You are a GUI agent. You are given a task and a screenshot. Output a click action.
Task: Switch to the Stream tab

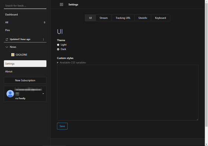coord(104,18)
